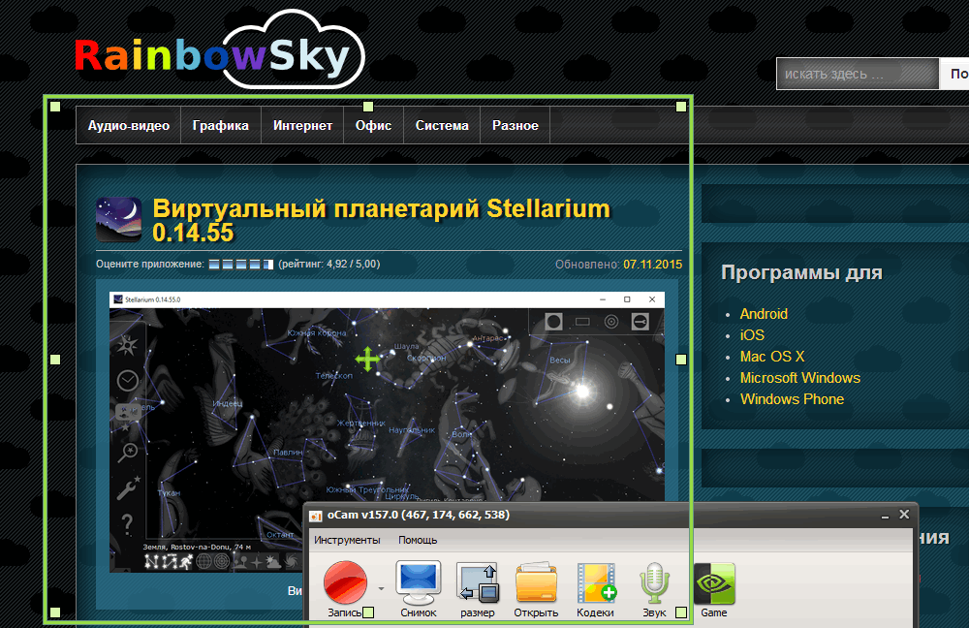
Task: Click the question mark help icon in Stellarium
Action: [127, 524]
